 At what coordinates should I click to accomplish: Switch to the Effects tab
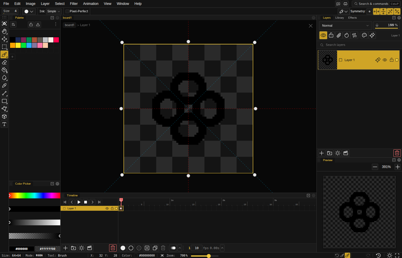click(x=352, y=18)
